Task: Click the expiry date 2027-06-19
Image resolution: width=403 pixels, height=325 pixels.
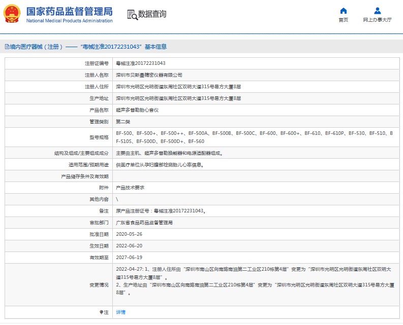Action: (x=129, y=257)
